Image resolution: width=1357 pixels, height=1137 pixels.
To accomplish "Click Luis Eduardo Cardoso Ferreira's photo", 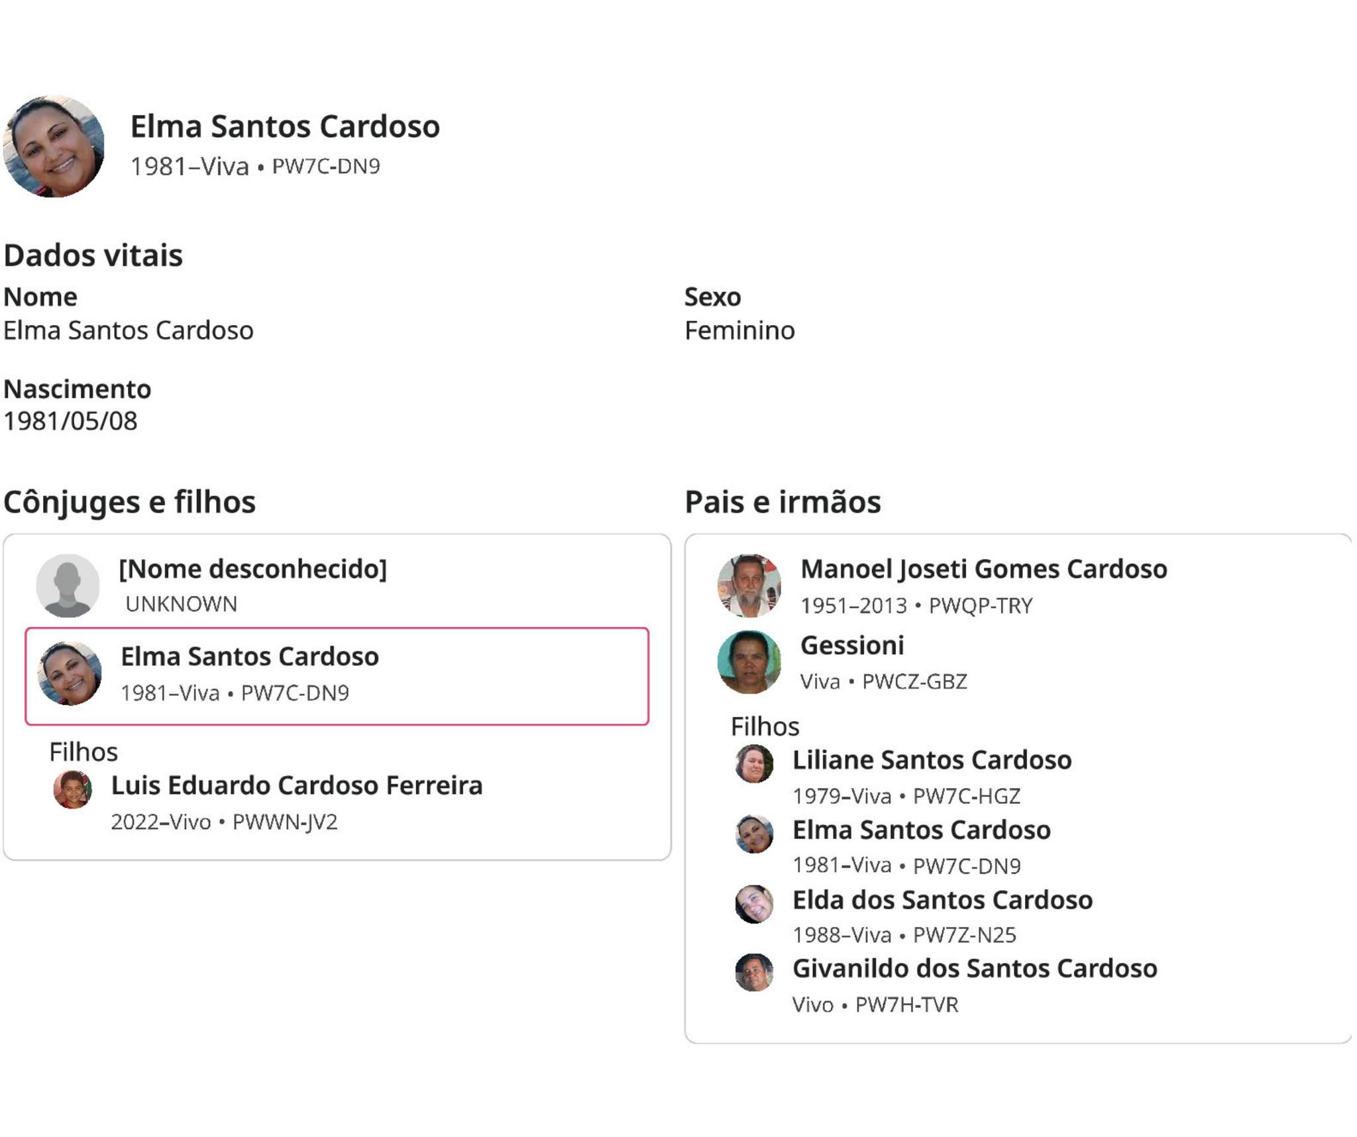I will pos(72,789).
